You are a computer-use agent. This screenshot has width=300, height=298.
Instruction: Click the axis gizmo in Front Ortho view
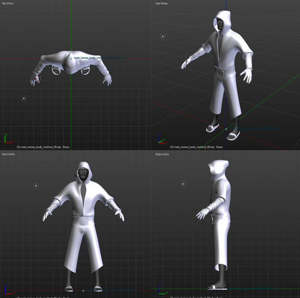(8, 290)
